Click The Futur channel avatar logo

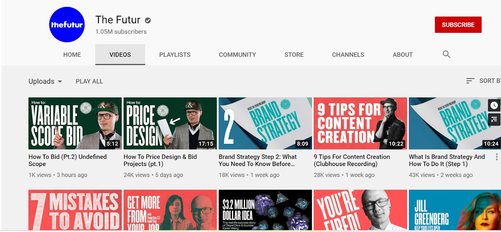click(67, 25)
